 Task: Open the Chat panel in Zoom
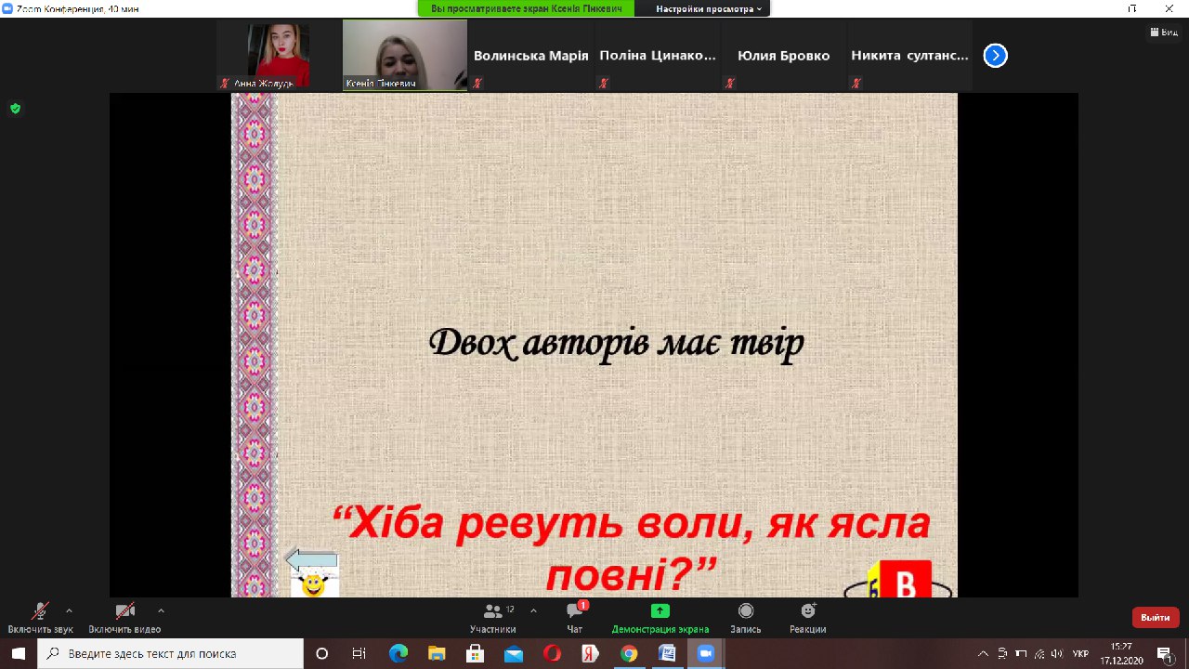[575, 613]
